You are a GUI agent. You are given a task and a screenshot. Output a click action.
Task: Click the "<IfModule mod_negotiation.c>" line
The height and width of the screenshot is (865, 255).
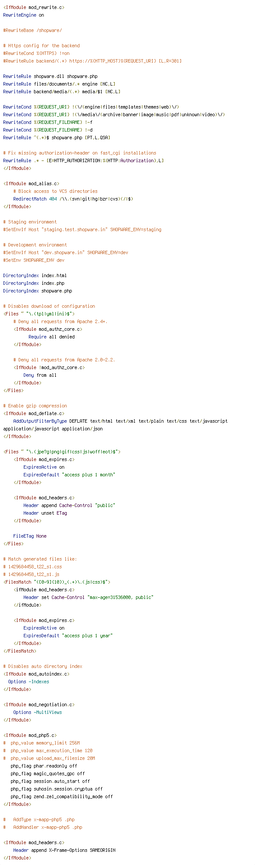[39, 705]
